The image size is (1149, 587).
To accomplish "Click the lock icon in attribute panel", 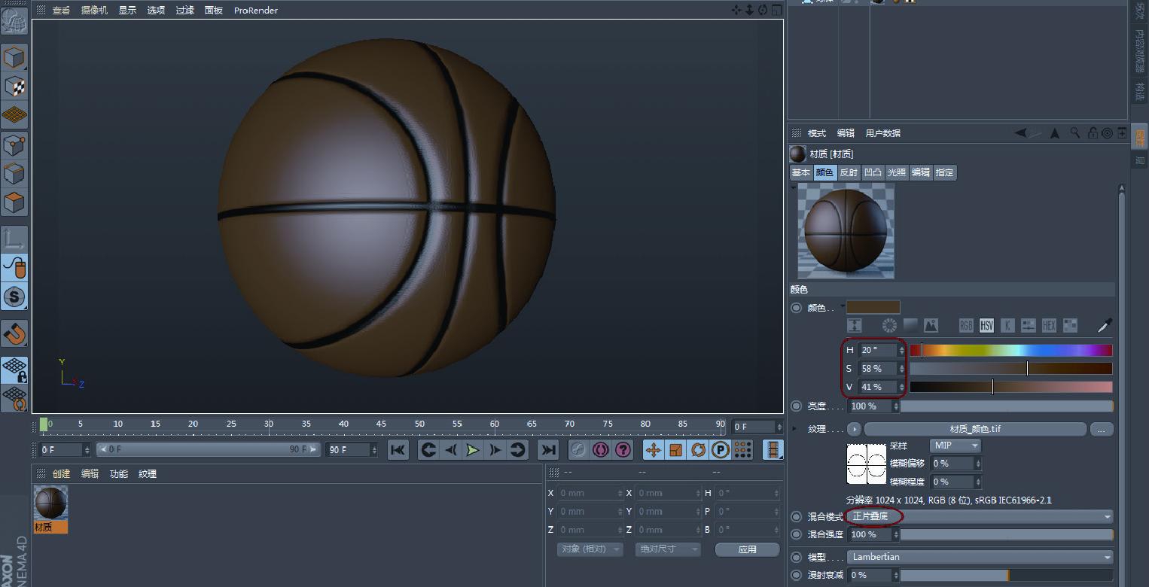I will pos(1092,133).
